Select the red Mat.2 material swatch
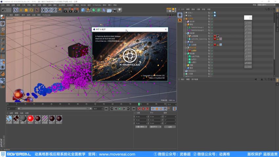 point(31,120)
